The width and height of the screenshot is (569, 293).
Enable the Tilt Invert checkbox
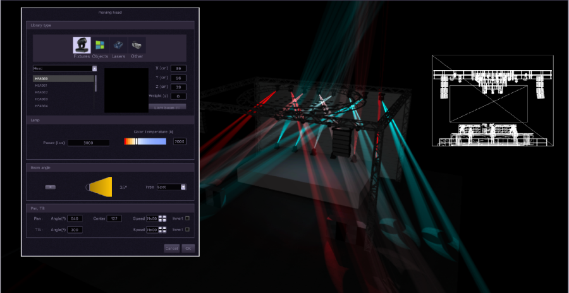click(x=187, y=230)
